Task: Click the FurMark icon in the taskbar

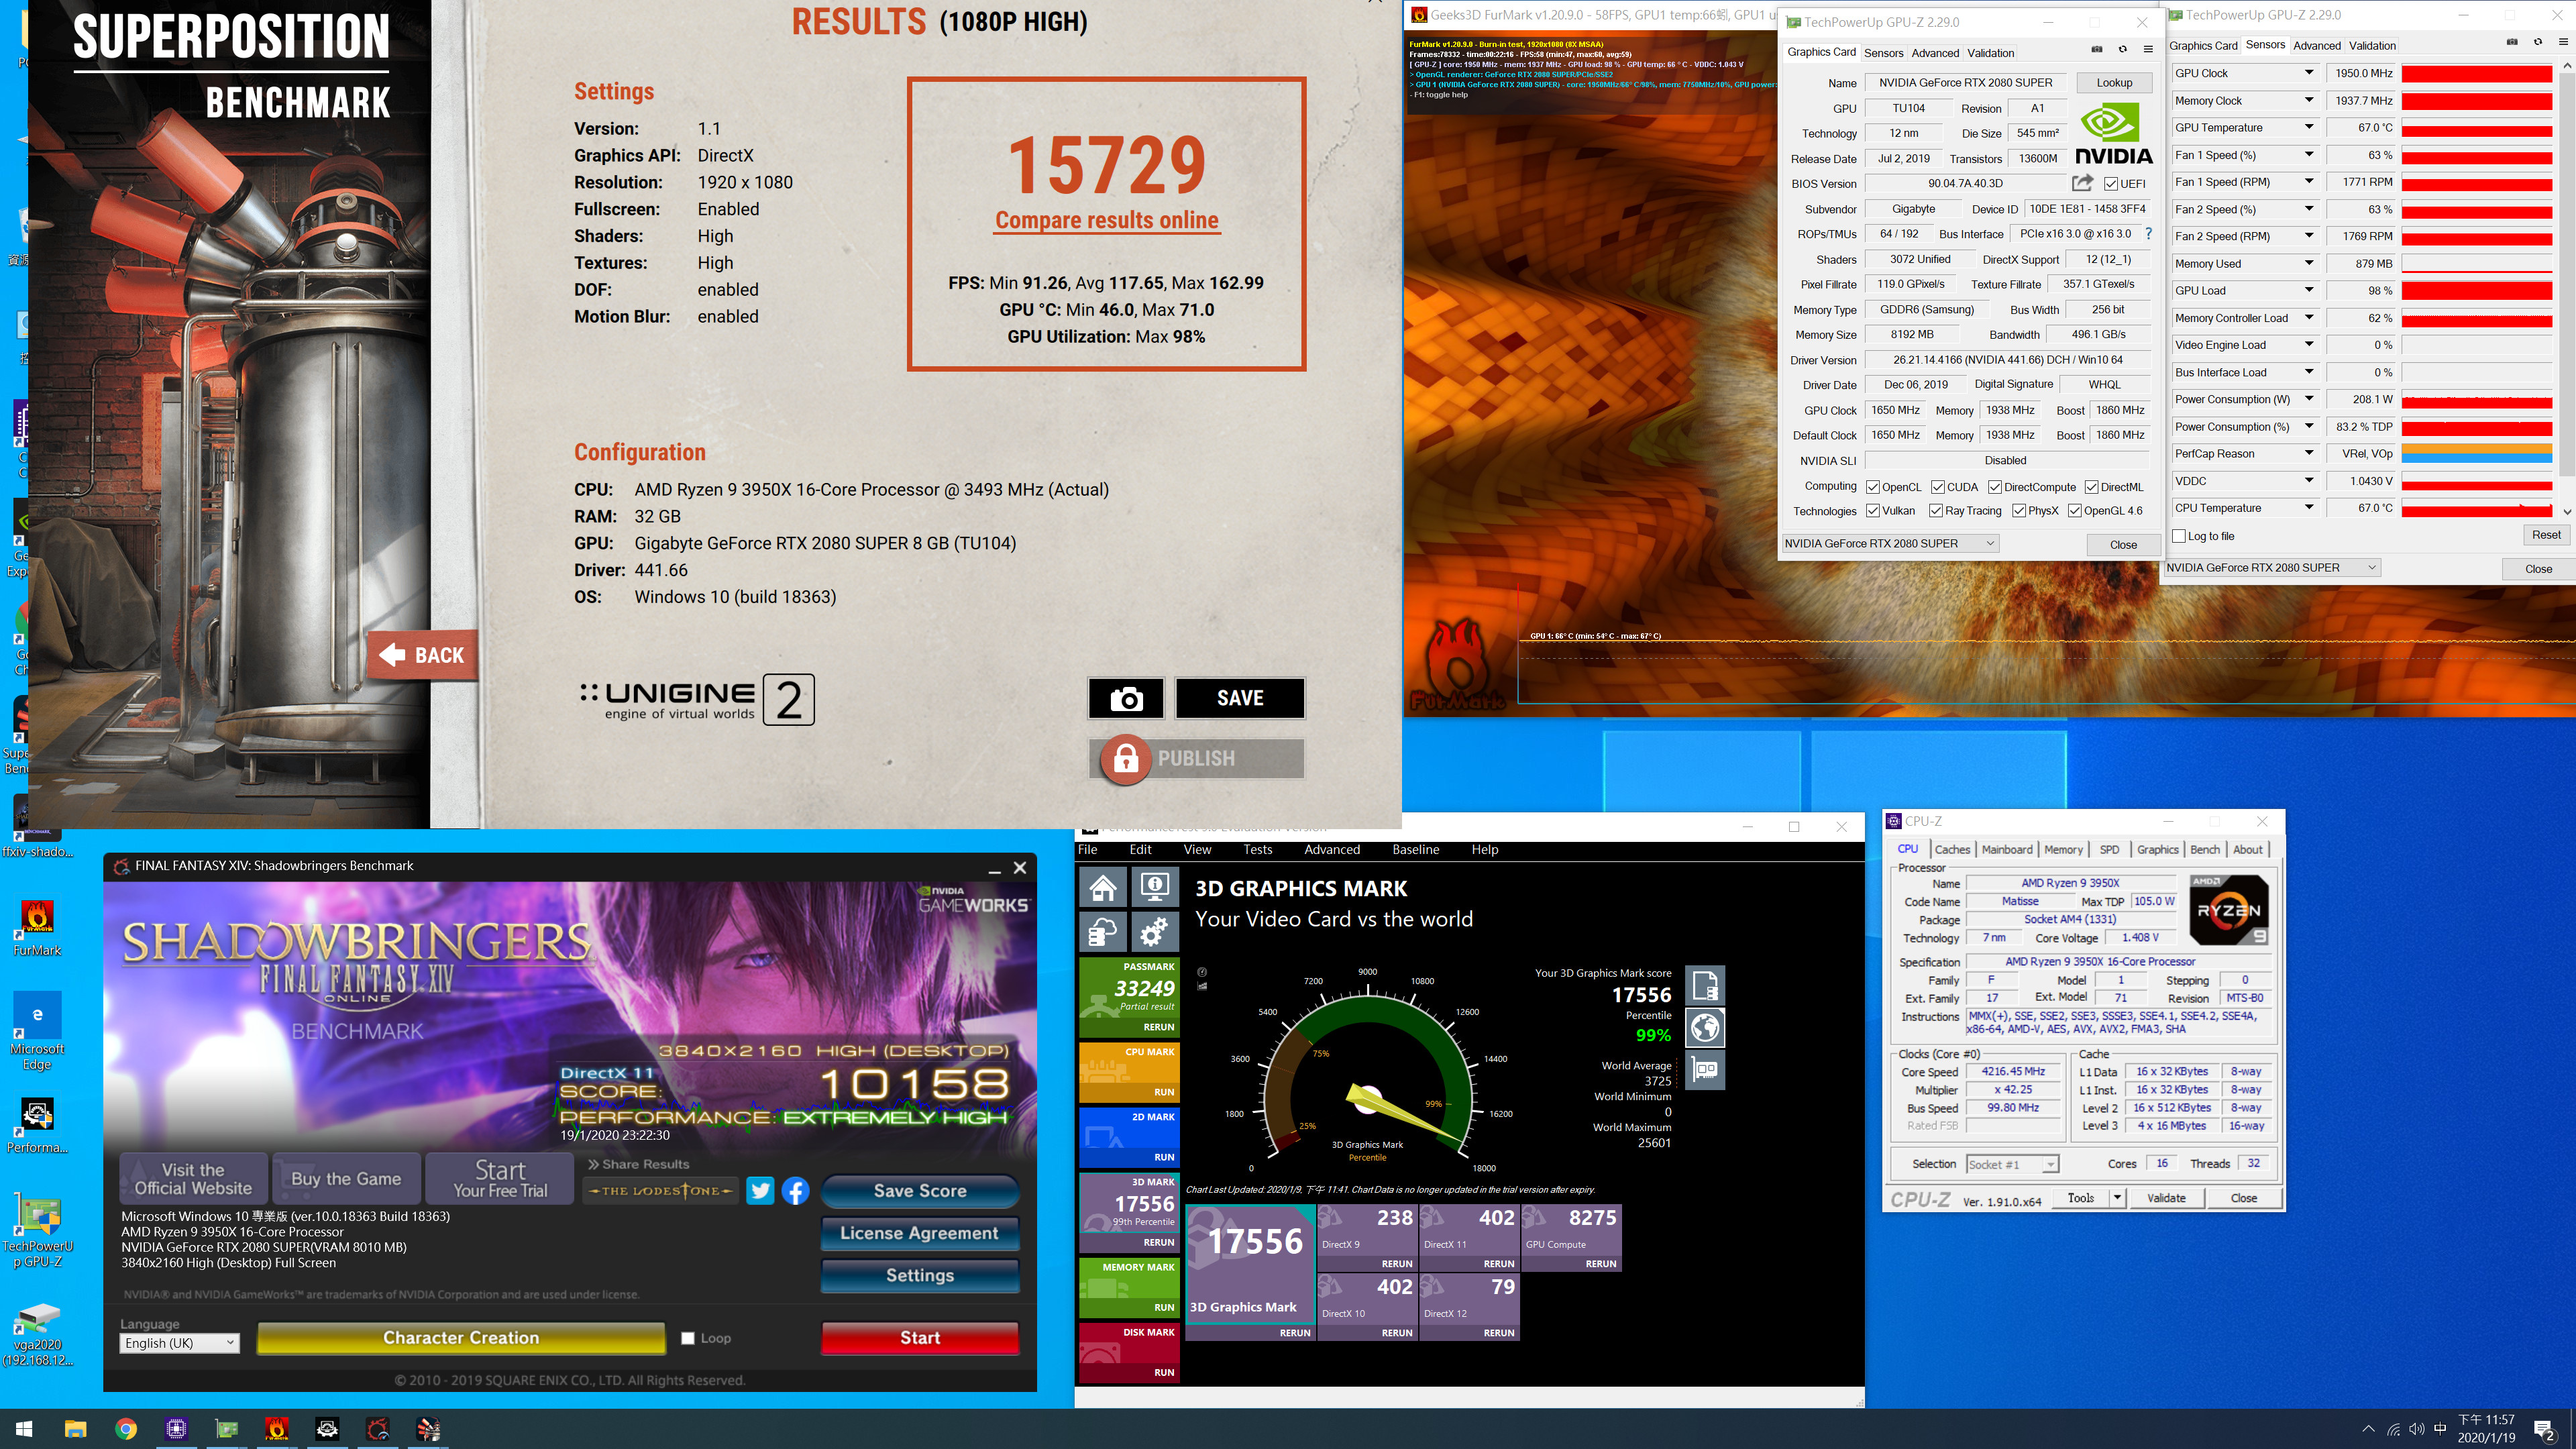Action: pyautogui.click(x=277, y=1429)
